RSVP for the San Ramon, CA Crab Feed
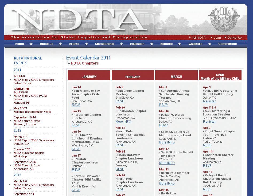 (x=76, y=105)
